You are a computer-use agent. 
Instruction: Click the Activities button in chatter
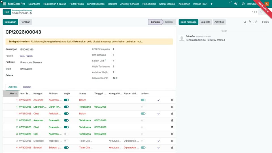219,22
